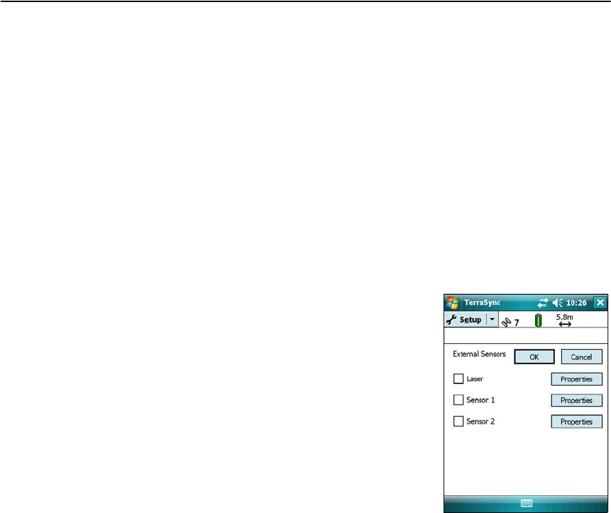Tap the green battery status icon

(x=538, y=321)
